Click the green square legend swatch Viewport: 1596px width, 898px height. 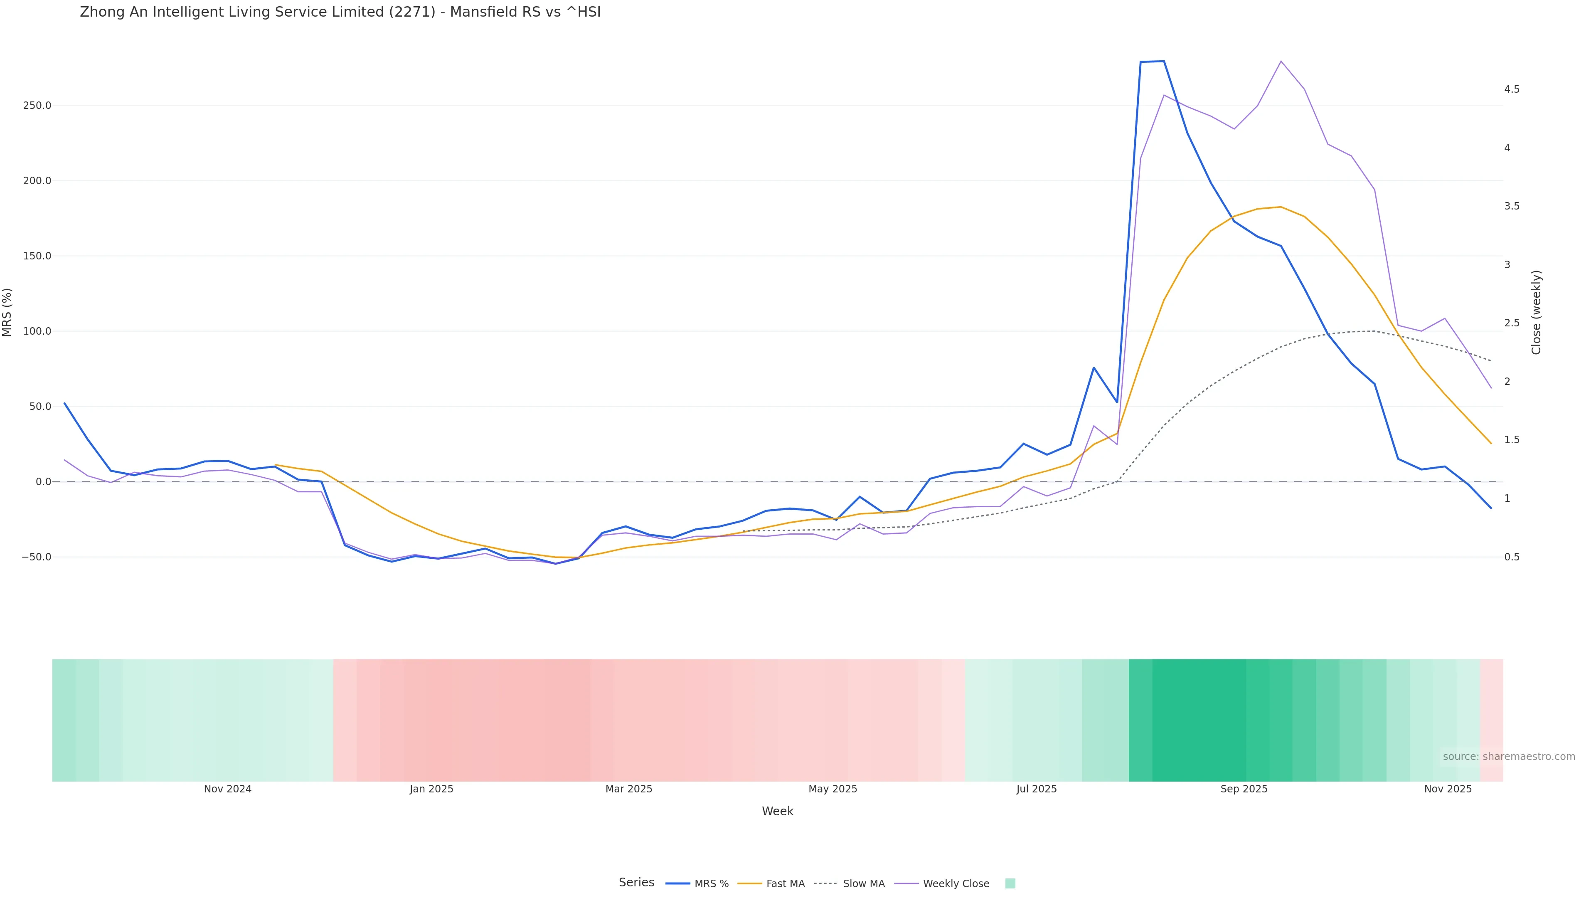click(1010, 883)
